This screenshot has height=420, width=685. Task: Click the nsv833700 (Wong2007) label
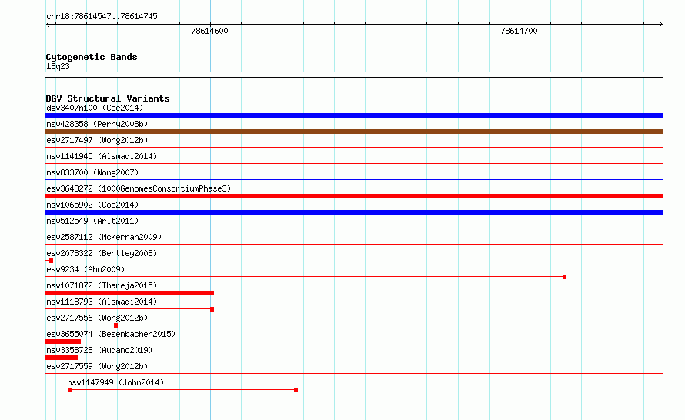tap(92, 172)
